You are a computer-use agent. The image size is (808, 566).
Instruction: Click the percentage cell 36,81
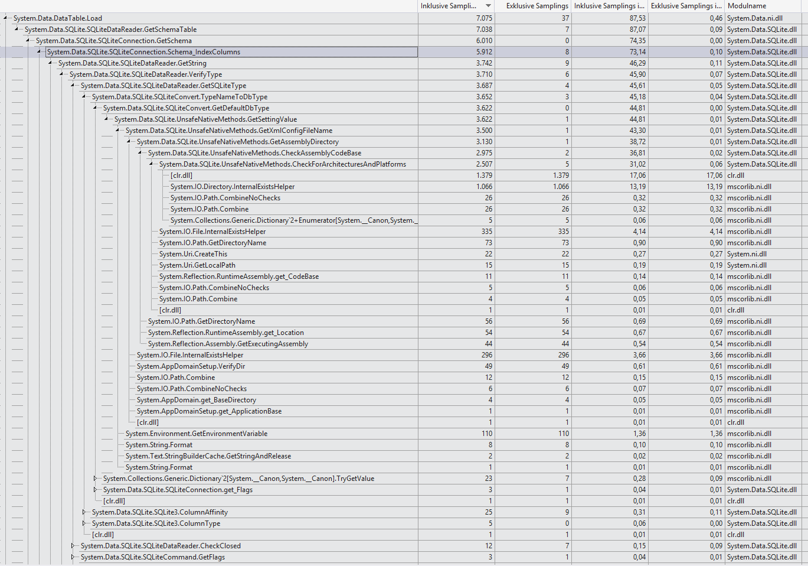click(637, 153)
